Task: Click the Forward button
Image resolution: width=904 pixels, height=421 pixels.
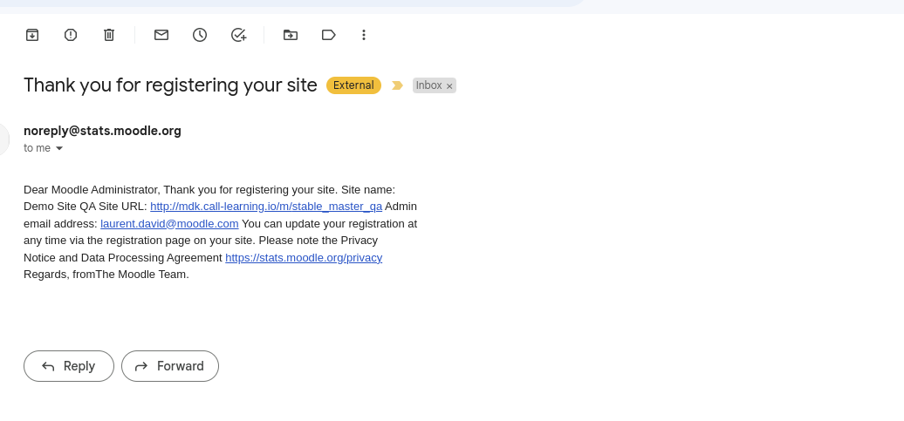Action: pos(170,366)
